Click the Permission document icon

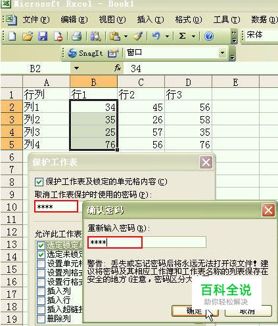[x=58, y=36]
